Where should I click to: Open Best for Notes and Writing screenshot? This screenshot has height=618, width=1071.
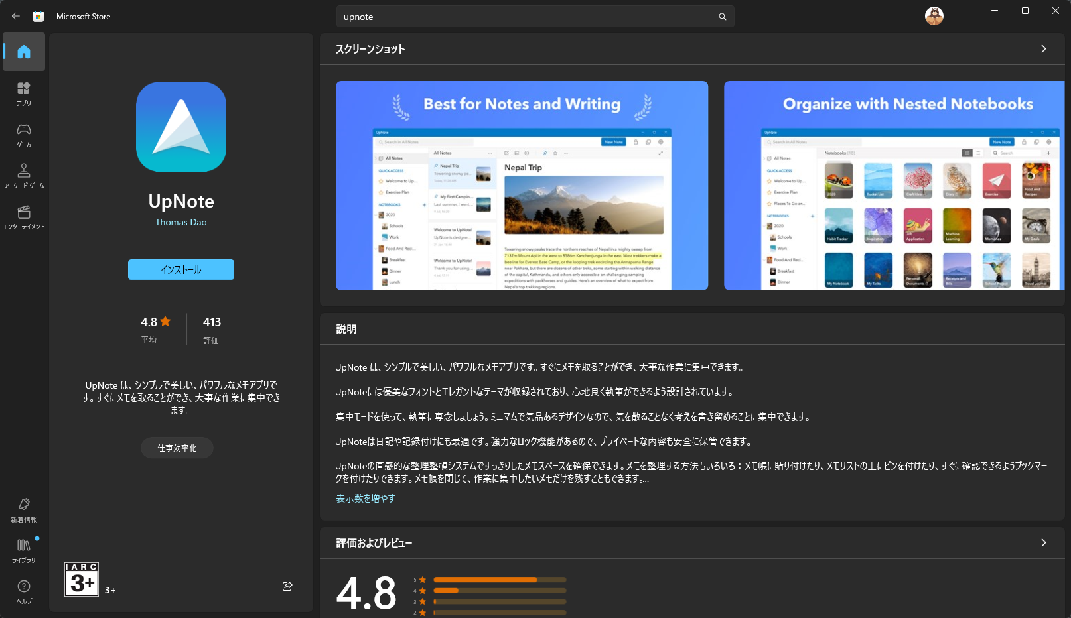pyautogui.click(x=522, y=186)
